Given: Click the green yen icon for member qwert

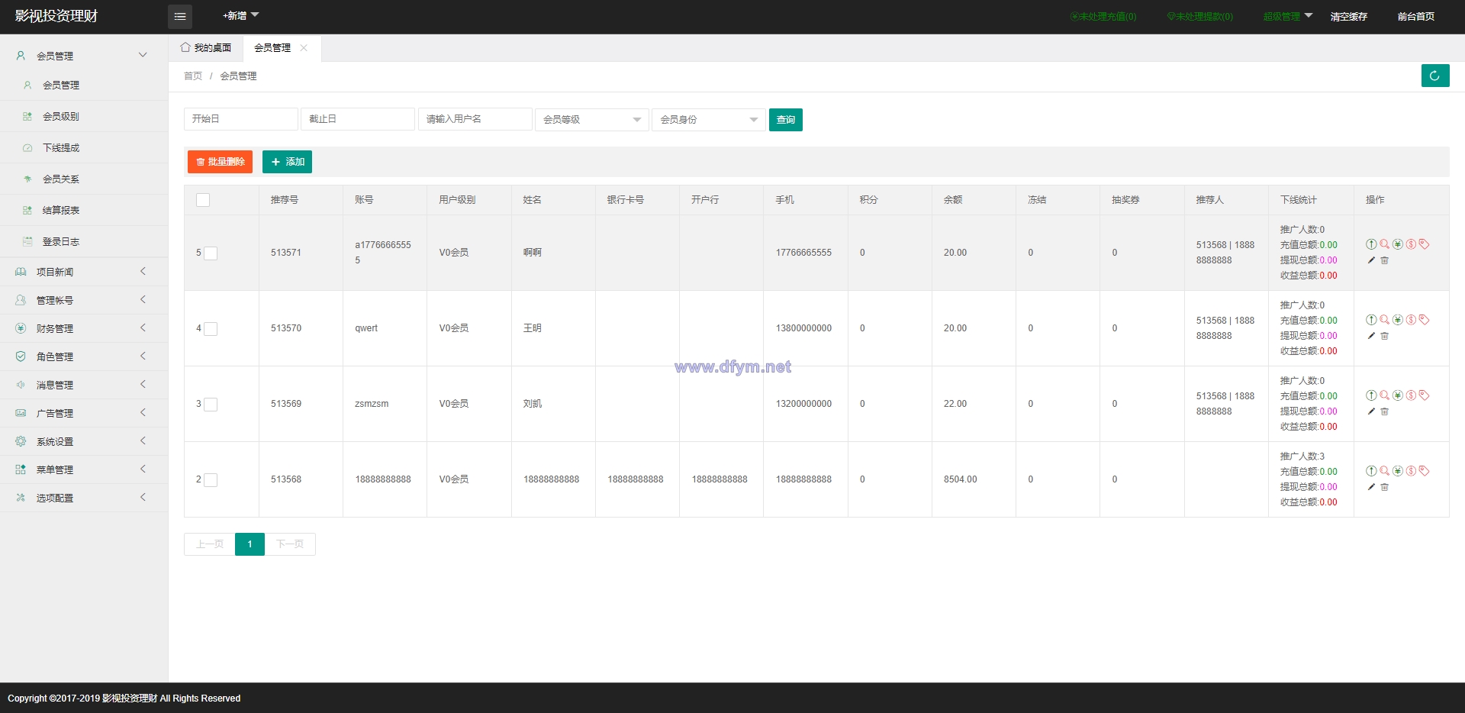Looking at the screenshot, I should (x=1398, y=320).
